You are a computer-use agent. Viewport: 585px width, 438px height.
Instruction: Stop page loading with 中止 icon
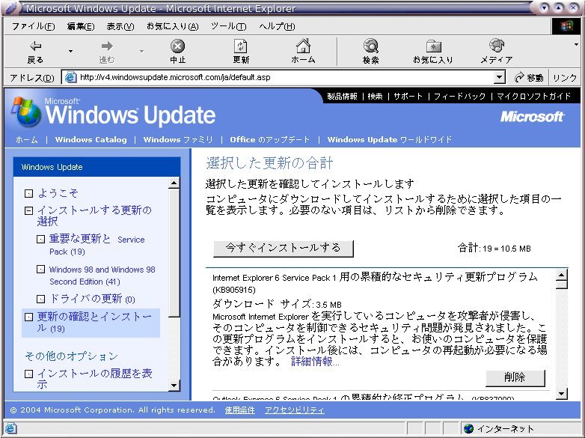click(x=177, y=46)
